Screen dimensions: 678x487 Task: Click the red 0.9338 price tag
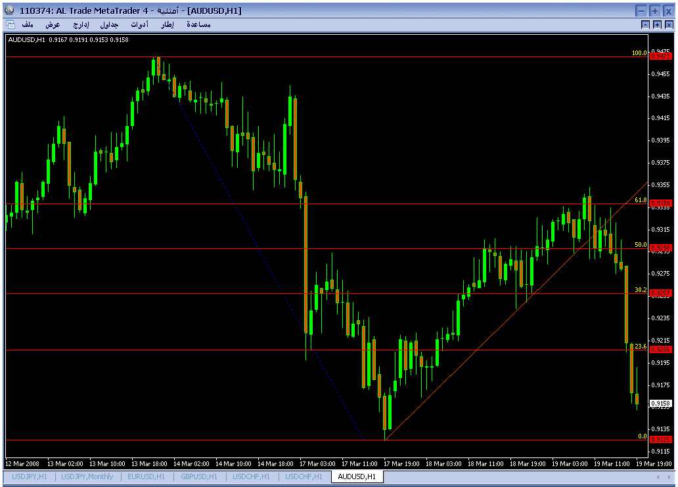(661, 203)
